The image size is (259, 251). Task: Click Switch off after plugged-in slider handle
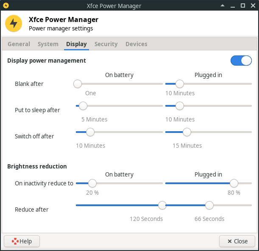(x=187, y=132)
